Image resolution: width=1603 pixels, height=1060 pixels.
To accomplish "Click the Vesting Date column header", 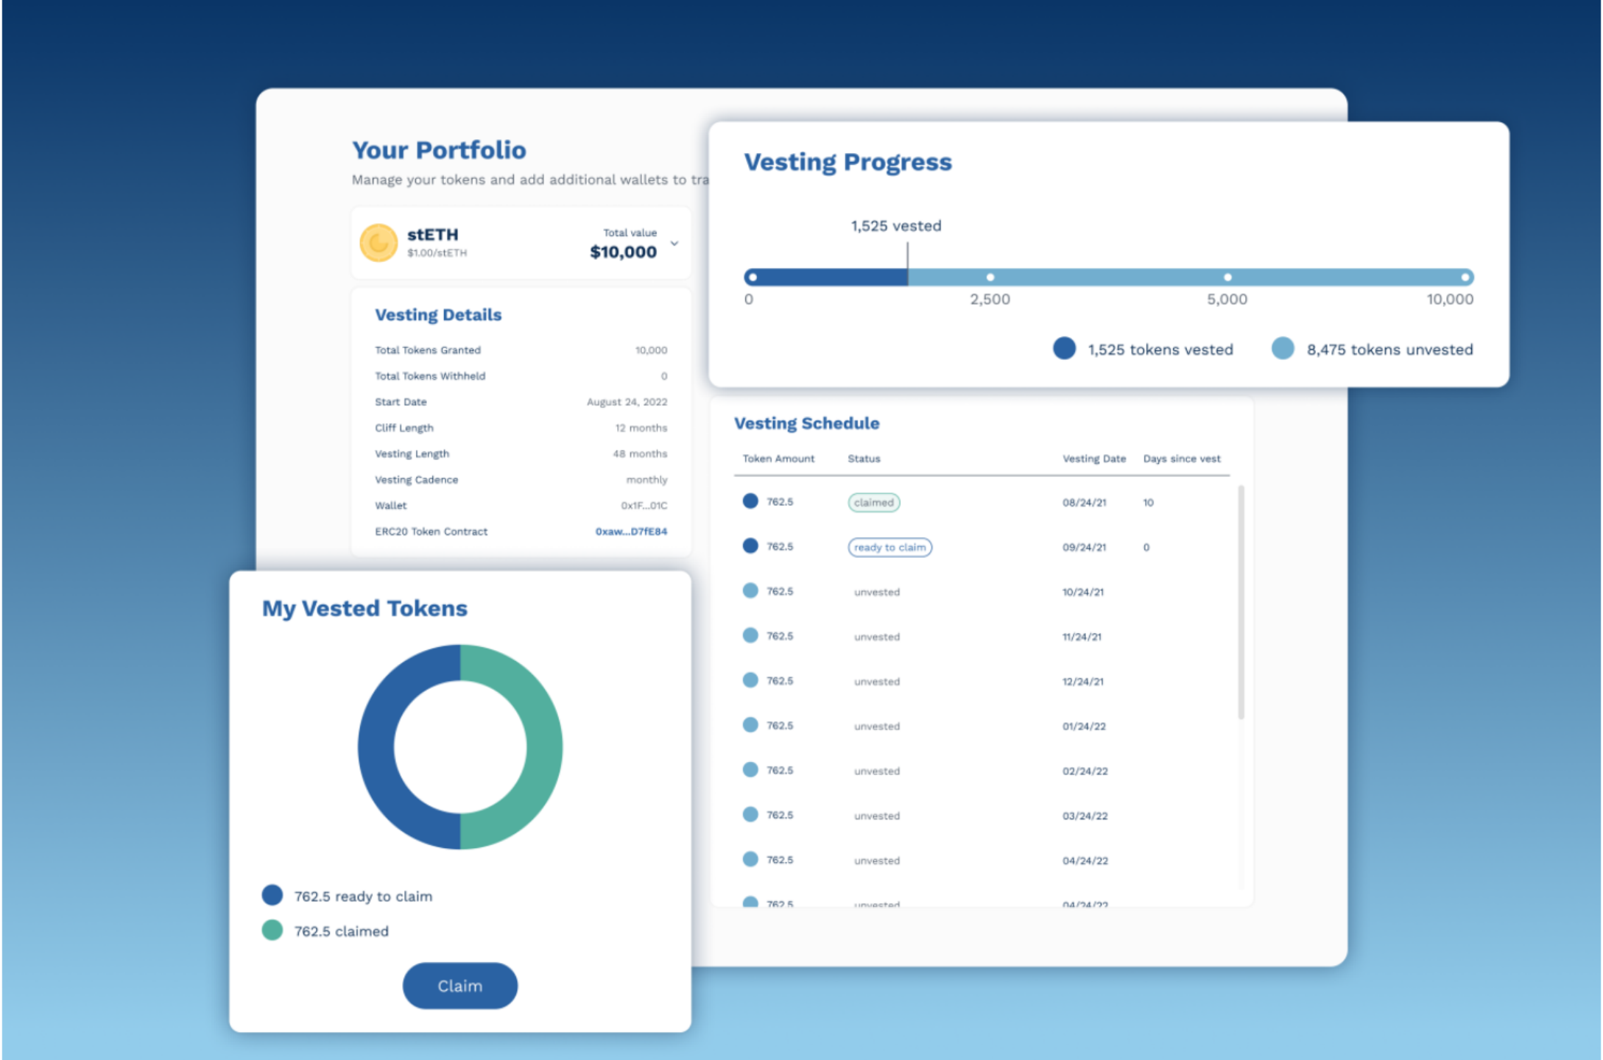I will [1093, 459].
